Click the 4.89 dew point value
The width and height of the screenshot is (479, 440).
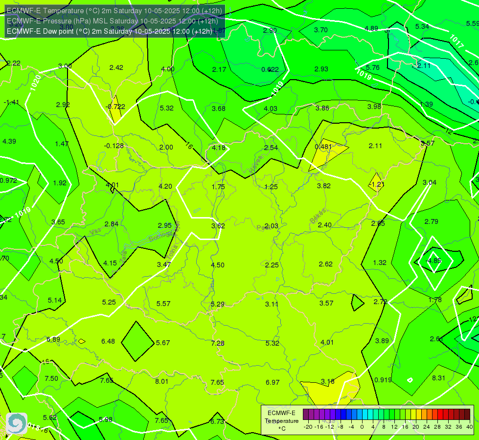(x=371, y=28)
